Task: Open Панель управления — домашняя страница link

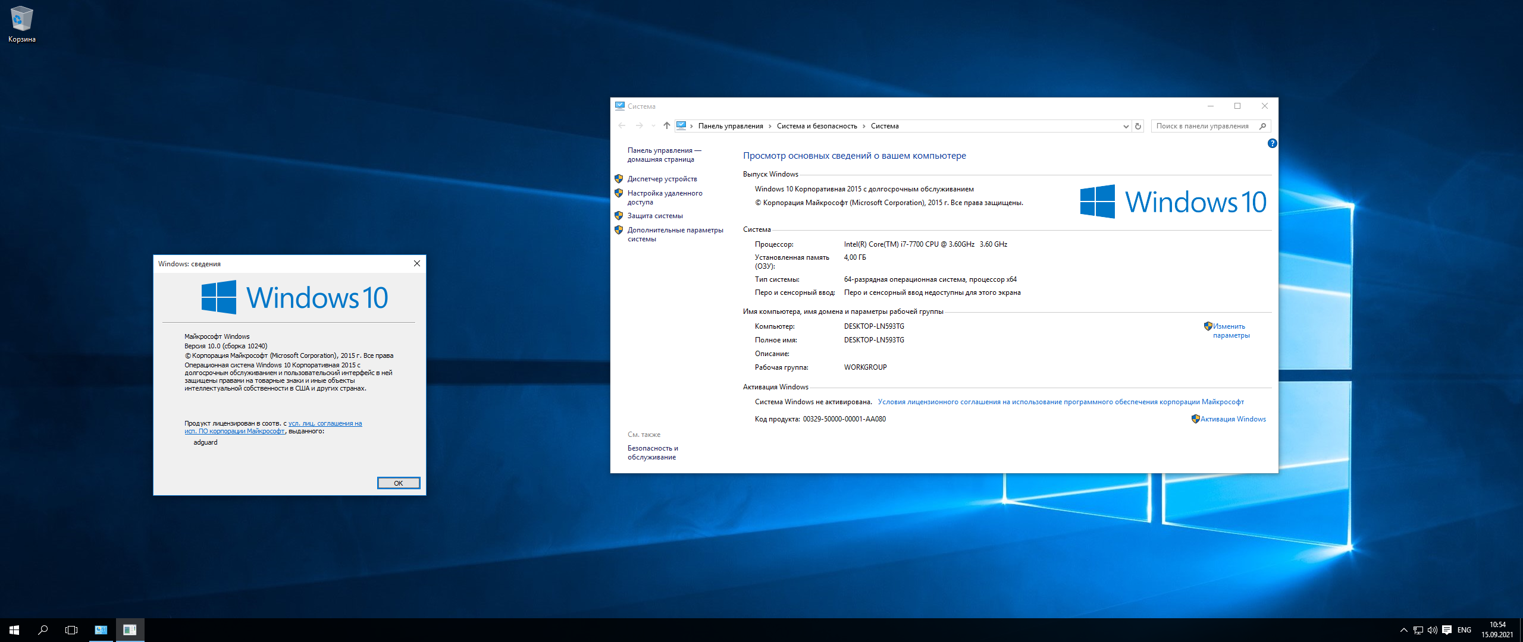Action: tap(664, 155)
